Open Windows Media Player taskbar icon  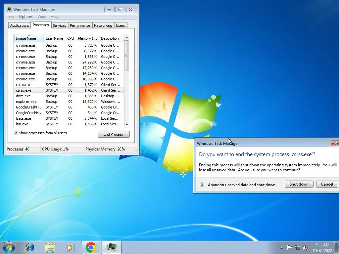point(70,247)
